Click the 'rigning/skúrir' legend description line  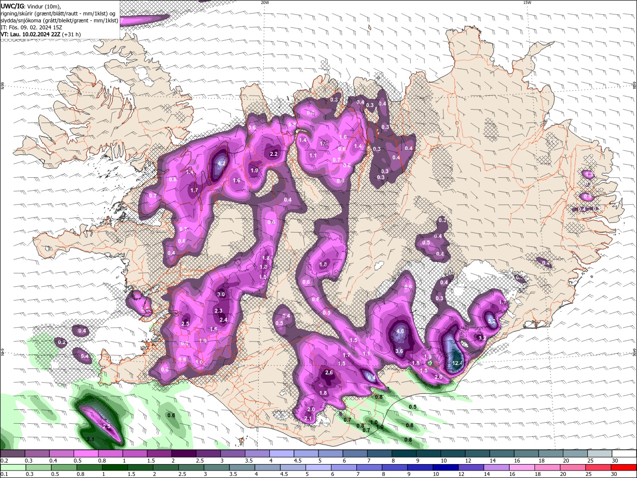tap(58, 13)
